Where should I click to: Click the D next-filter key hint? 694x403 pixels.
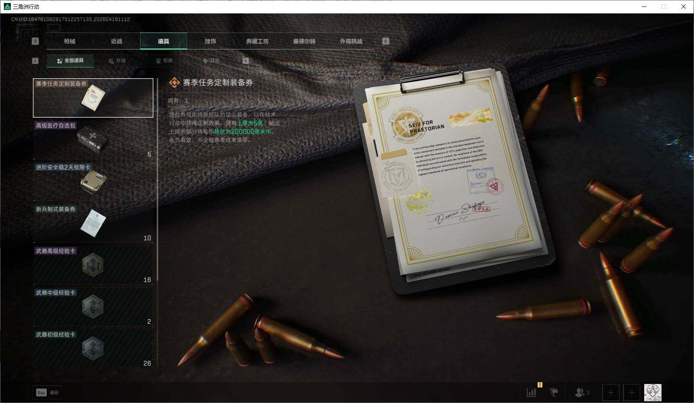pyautogui.click(x=246, y=61)
